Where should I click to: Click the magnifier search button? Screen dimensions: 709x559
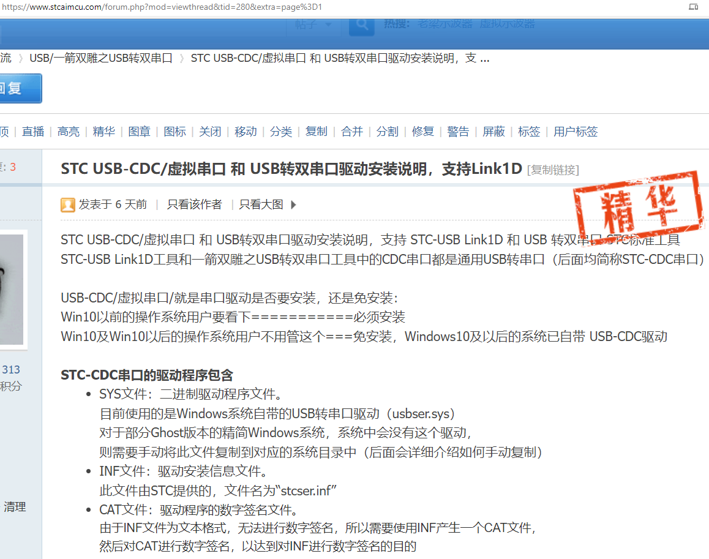pyautogui.click(x=361, y=25)
